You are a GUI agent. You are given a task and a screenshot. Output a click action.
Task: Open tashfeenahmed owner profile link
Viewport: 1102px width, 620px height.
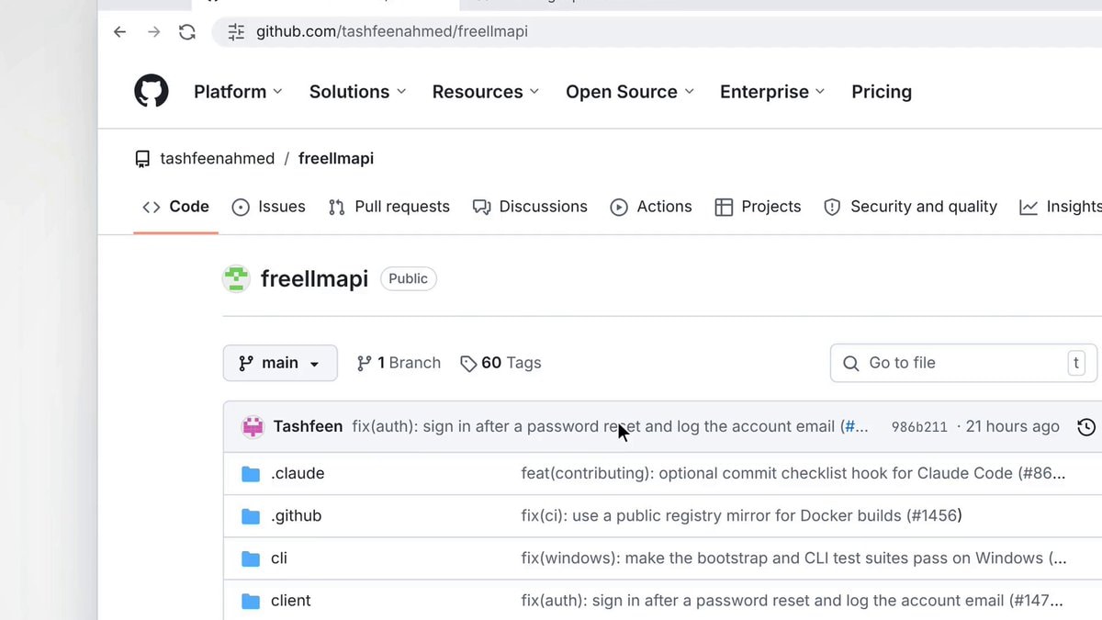click(217, 159)
